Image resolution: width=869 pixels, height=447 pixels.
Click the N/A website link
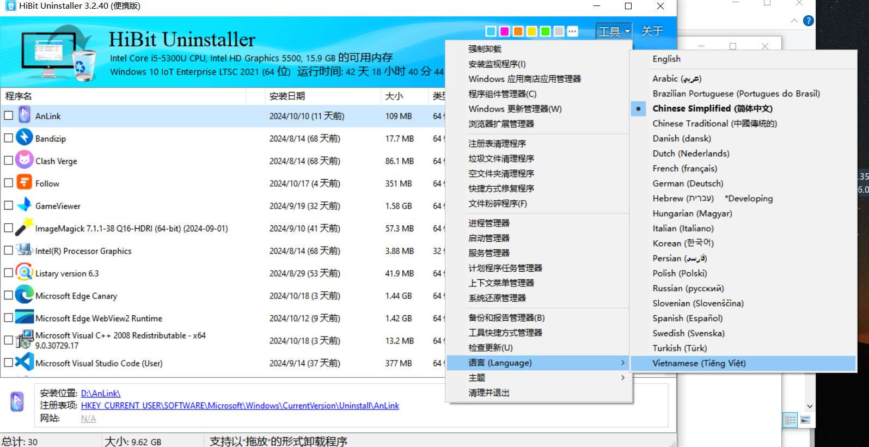88,419
